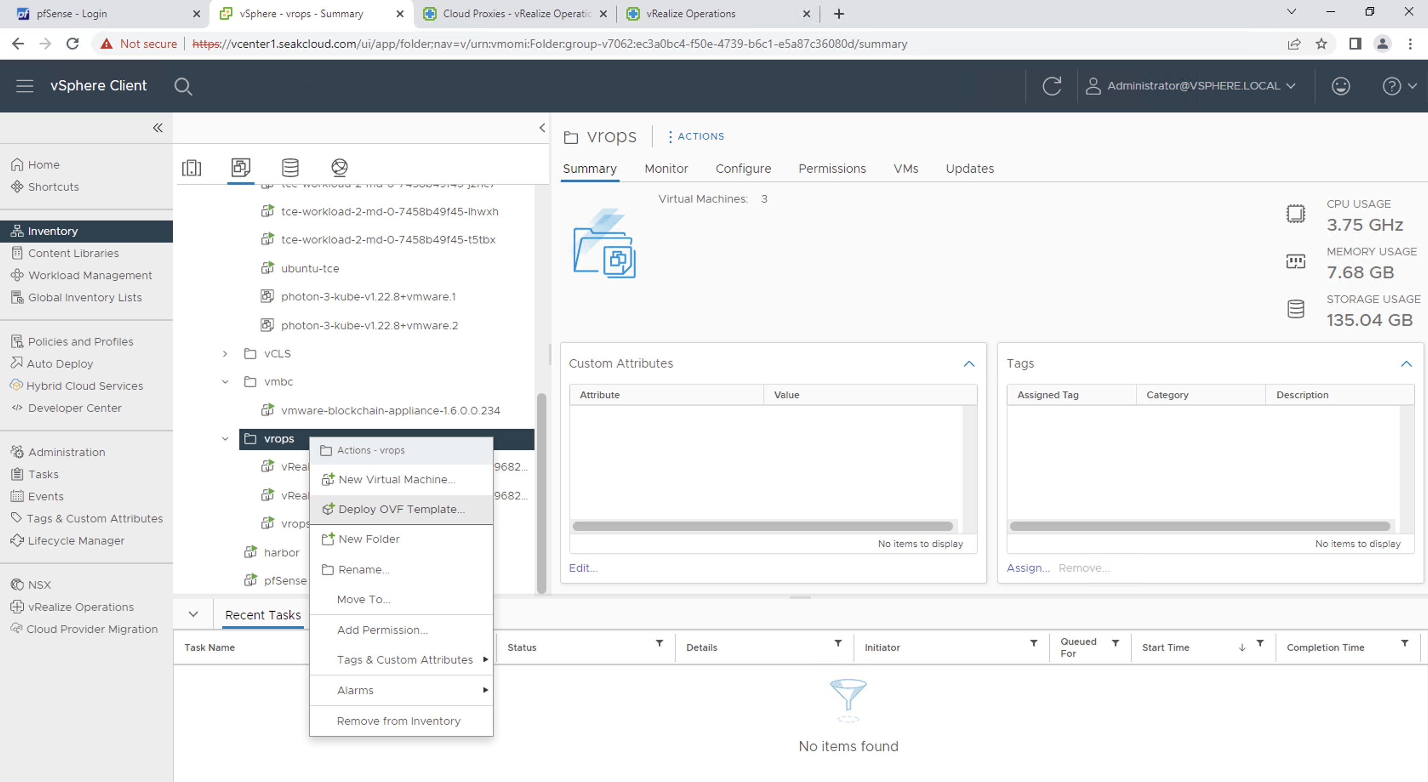1428x782 pixels.
Task: Open Tags & Custom Attributes submenu in context menu
Action: tap(401, 659)
